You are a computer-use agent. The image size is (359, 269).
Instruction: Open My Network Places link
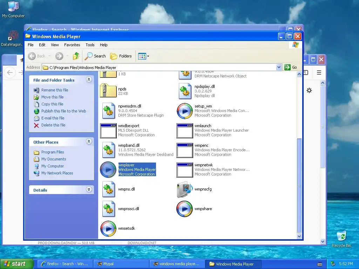point(57,173)
